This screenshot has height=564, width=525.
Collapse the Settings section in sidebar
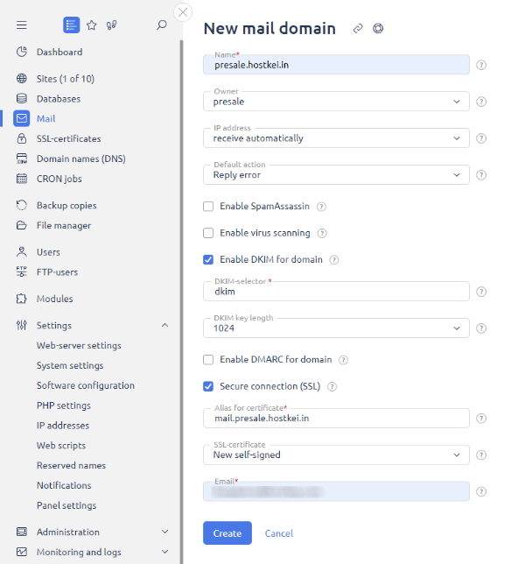165,326
